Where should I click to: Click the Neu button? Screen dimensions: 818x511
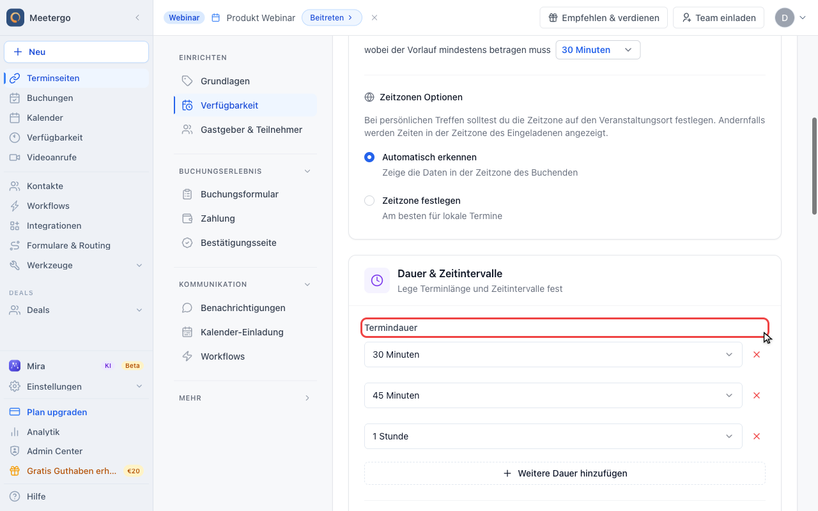tap(77, 52)
